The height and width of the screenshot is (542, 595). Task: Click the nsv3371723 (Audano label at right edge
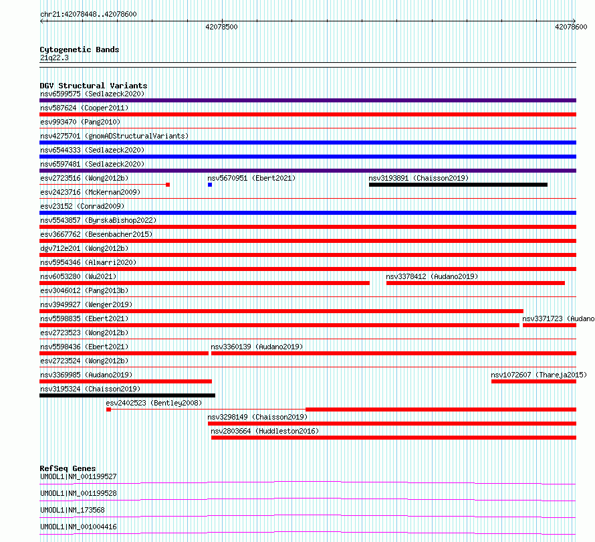[x=558, y=319]
